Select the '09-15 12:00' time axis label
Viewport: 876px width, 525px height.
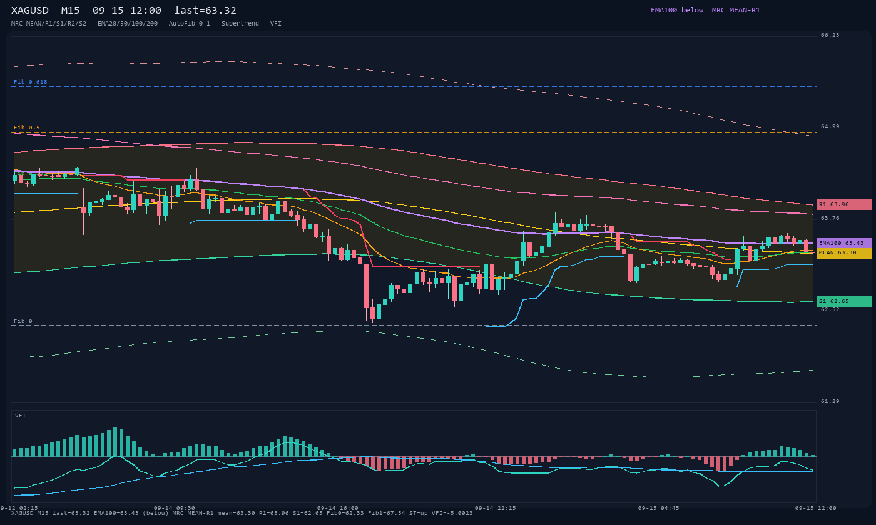(816, 508)
